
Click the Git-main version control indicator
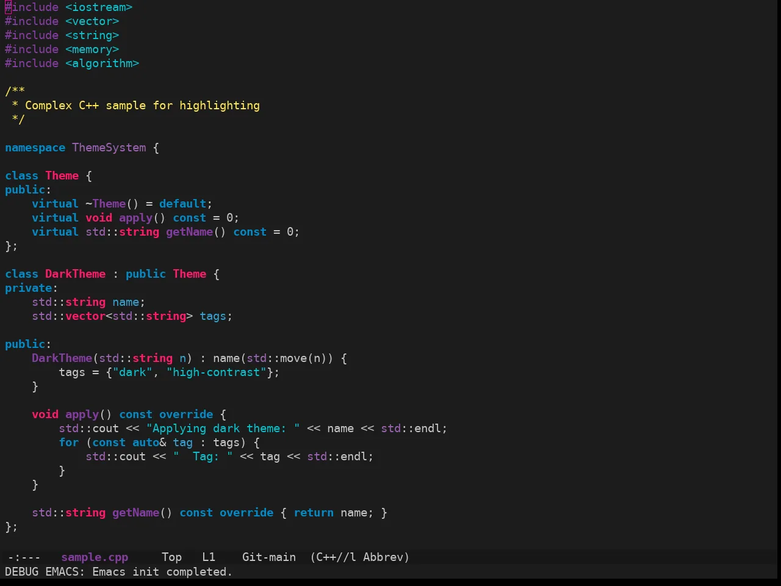[x=269, y=557]
